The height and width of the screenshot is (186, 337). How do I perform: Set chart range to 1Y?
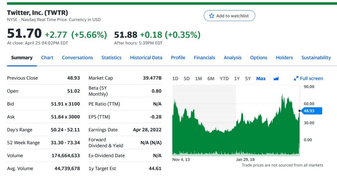(237, 79)
